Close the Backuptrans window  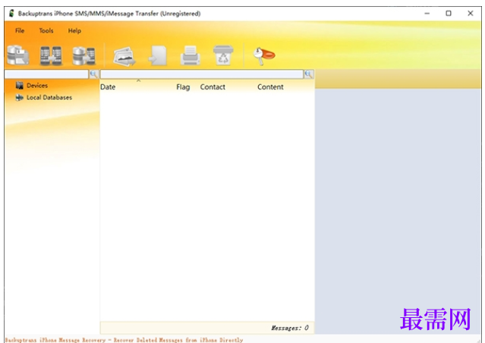470,14
